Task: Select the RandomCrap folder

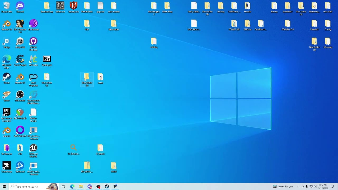Action: tap(47, 7)
